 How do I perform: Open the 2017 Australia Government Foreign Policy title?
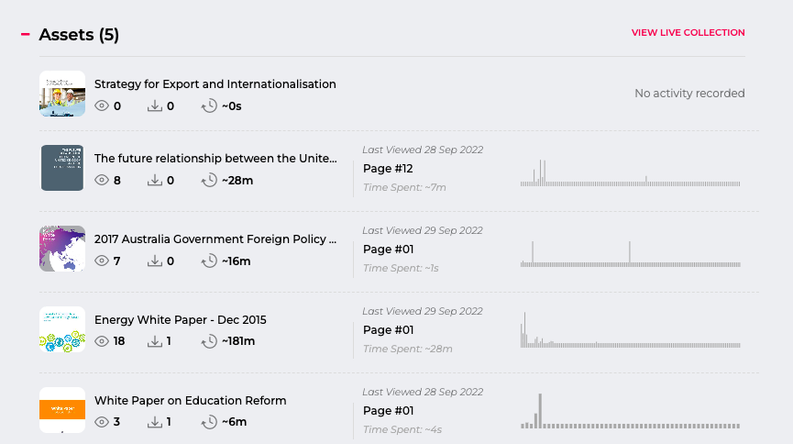pos(215,239)
